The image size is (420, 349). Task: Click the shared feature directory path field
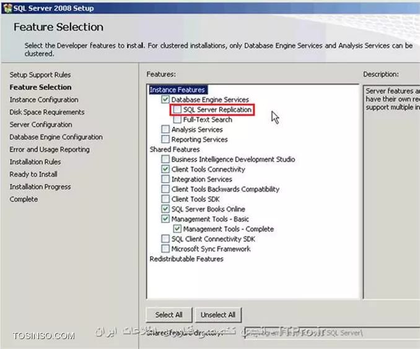pyautogui.click(x=332, y=333)
